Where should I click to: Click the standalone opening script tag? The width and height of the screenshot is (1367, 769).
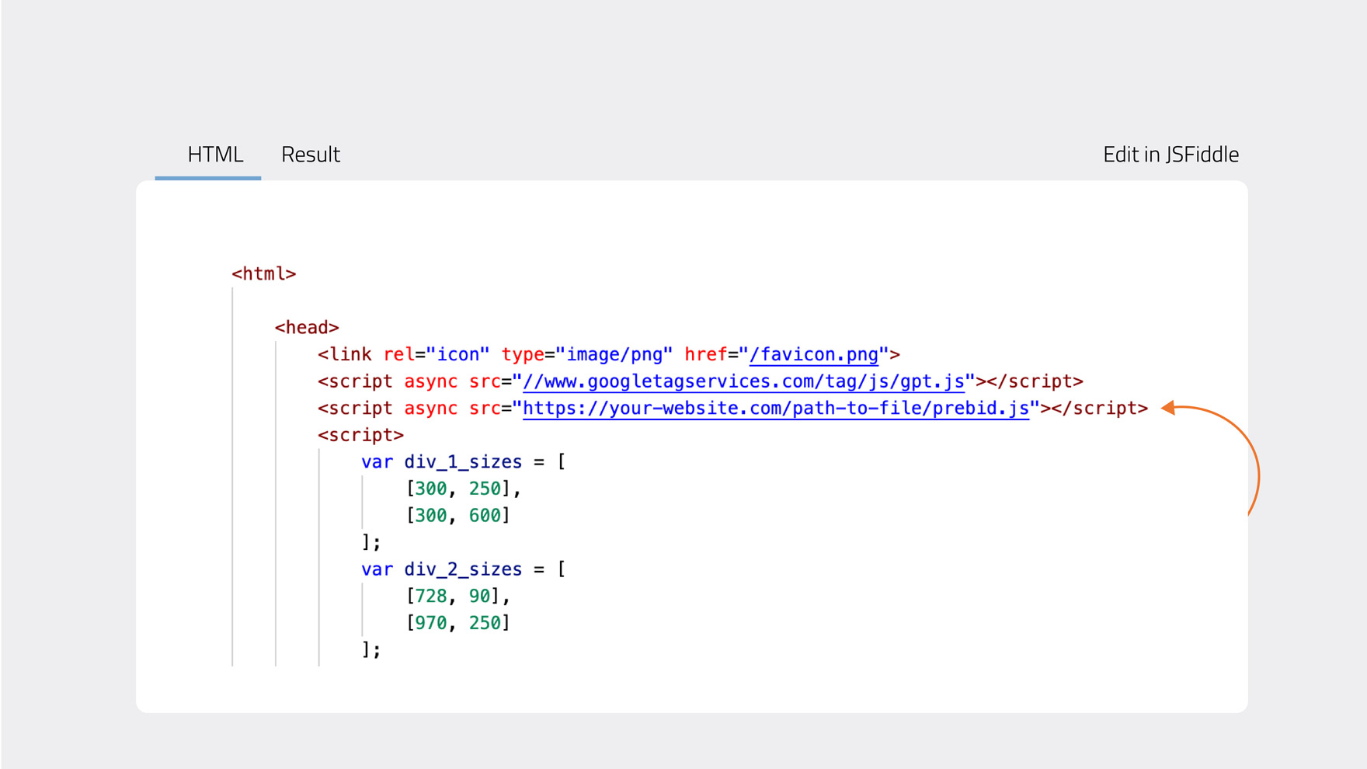click(360, 435)
